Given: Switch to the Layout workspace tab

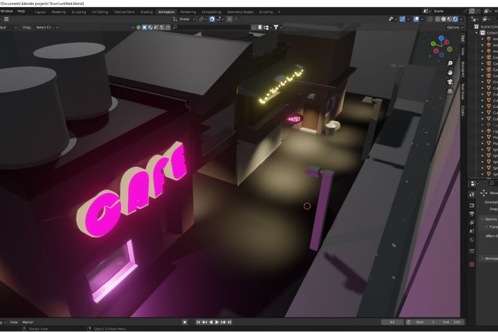Looking at the screenshot, I should [40, 12].
